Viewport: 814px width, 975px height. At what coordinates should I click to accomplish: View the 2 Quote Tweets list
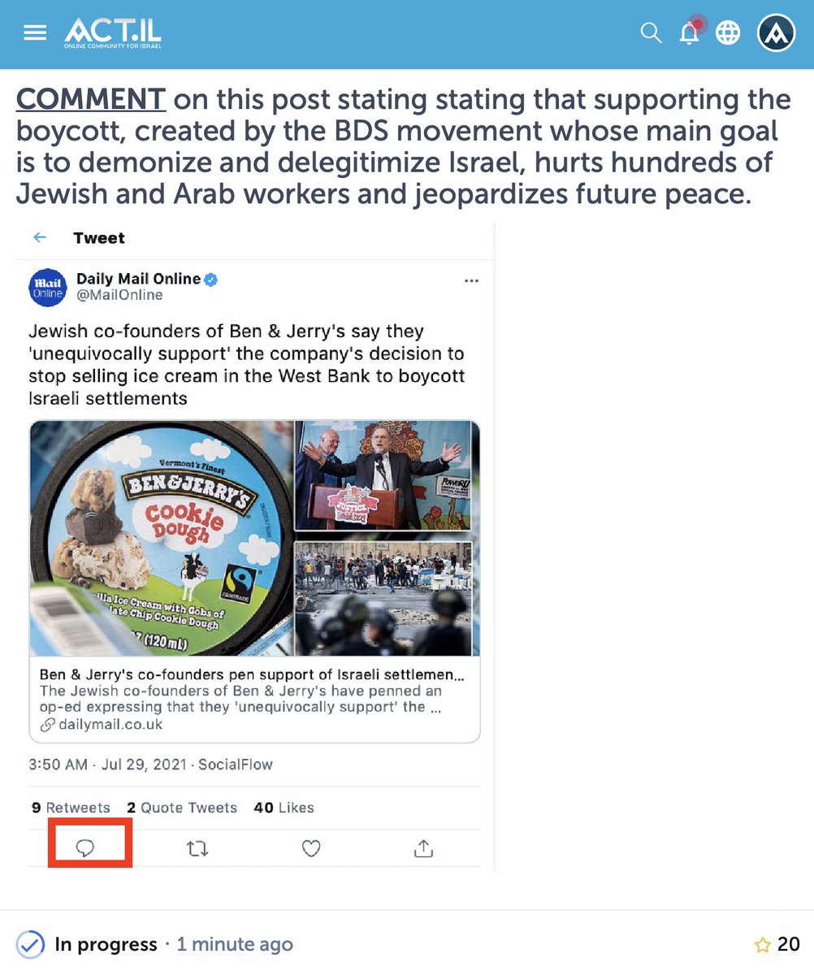tap(182, 808)
